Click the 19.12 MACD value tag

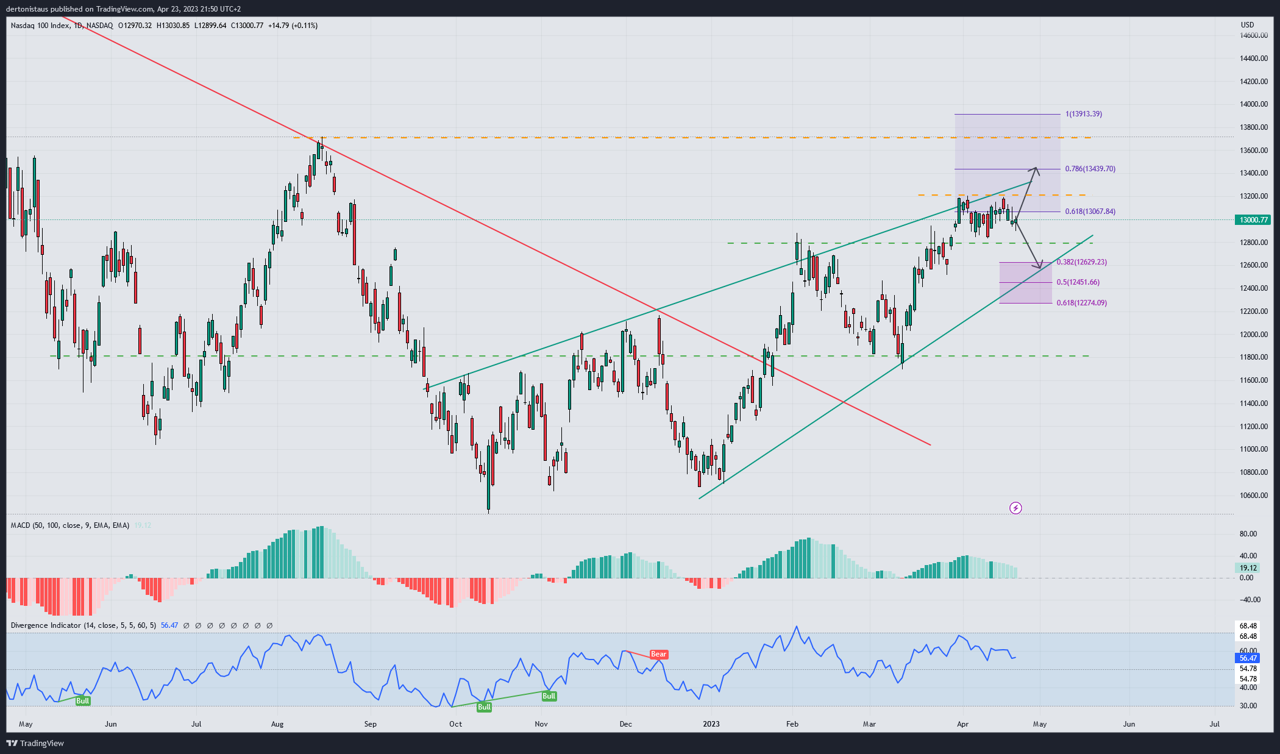tap(1246, 567)
